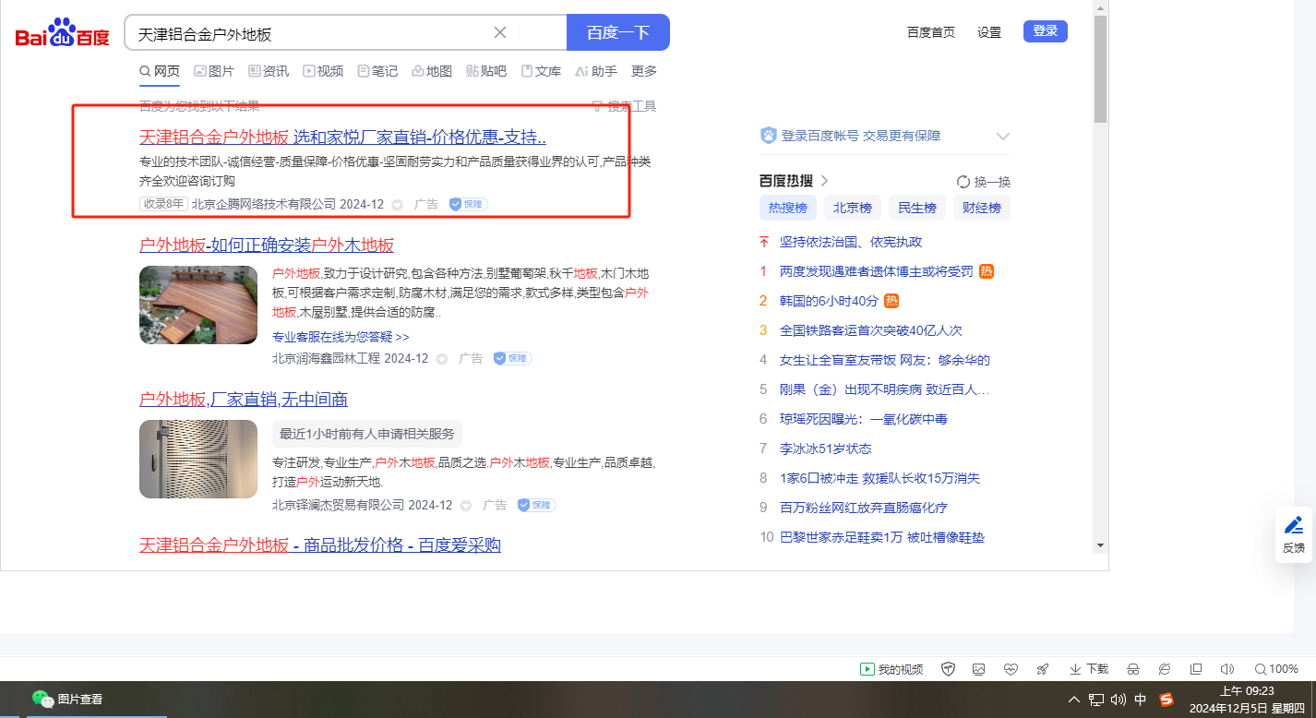Screen dimensions: 1316x718
Task: Click the shield security icon in status bar
Action: pyautogui.click(x=948, y=669)
